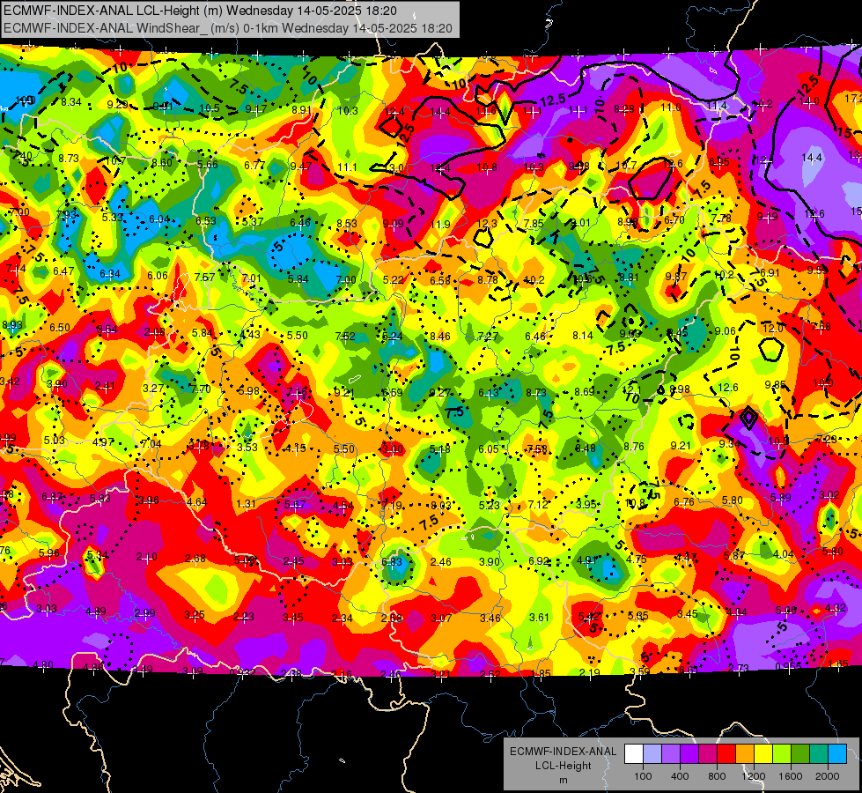Screen dimensions: 862x793
Task: Click the grid value 6.92
Action: [539, 560]
